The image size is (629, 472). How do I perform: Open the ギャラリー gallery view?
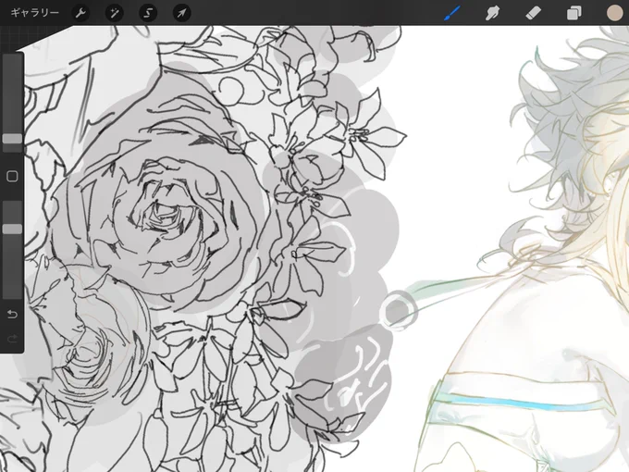click(34, 13)
